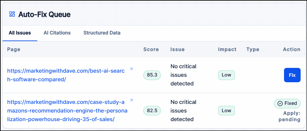Screen dimensions: 307x131
Task: Click the Issue column header
Action: [177, 49]
